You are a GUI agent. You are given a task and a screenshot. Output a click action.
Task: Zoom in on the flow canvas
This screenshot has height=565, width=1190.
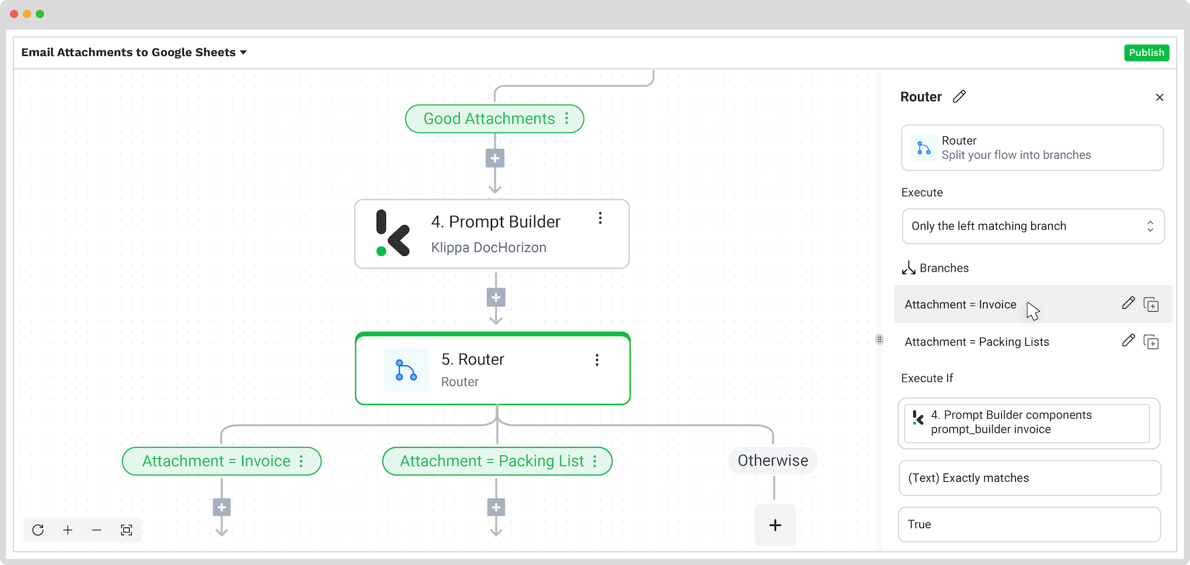(68, 530)
